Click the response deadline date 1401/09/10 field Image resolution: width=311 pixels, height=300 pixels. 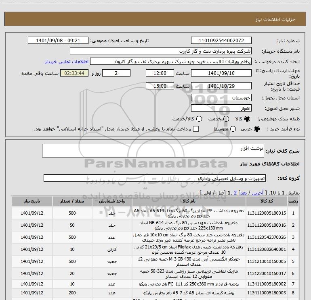221,73
